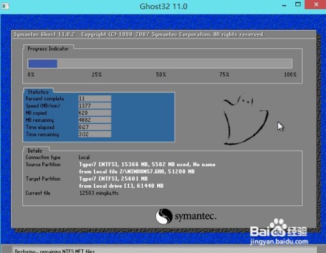Click the blue progress indicator bar

42,64
